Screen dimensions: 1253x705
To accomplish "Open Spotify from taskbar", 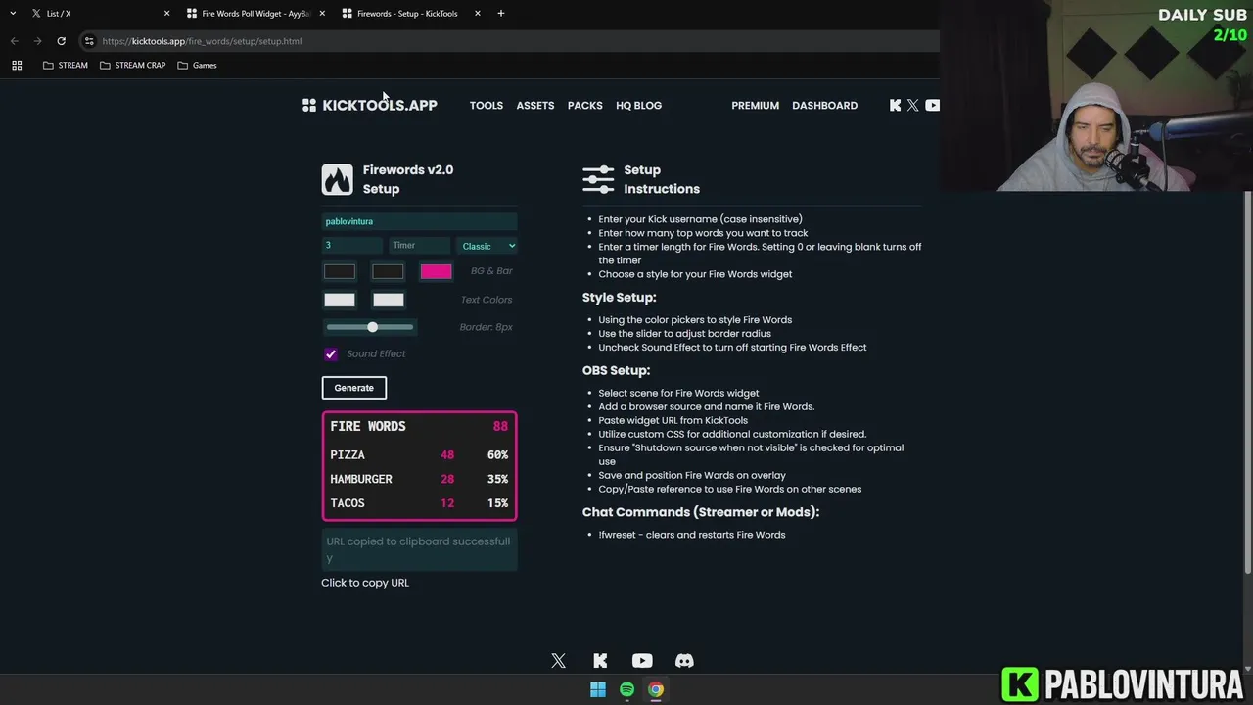I will (626, 689).
